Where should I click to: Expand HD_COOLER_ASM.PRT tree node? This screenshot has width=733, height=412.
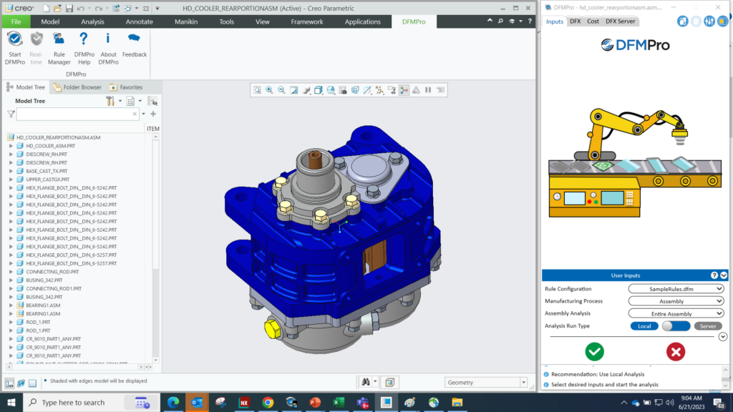(11, 146)
